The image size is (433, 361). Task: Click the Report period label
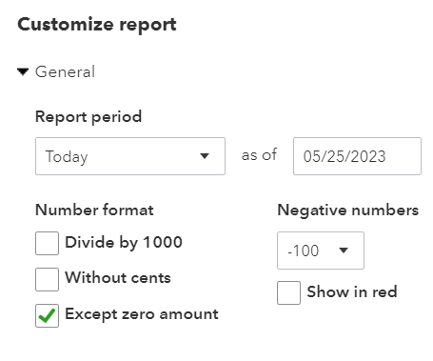89,117
